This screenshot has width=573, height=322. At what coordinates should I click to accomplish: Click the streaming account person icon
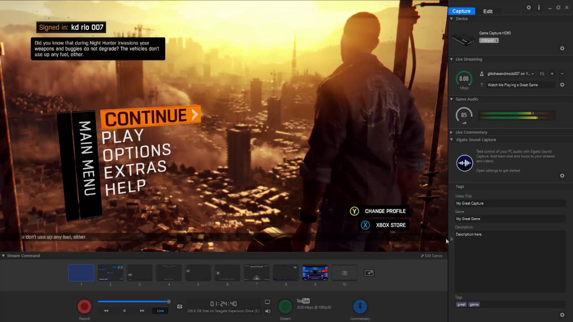coord(482,74)
